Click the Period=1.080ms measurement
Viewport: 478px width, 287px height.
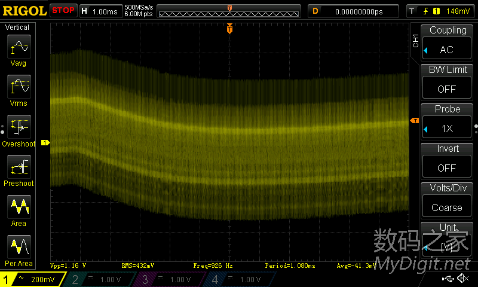[x=290, y=265]
